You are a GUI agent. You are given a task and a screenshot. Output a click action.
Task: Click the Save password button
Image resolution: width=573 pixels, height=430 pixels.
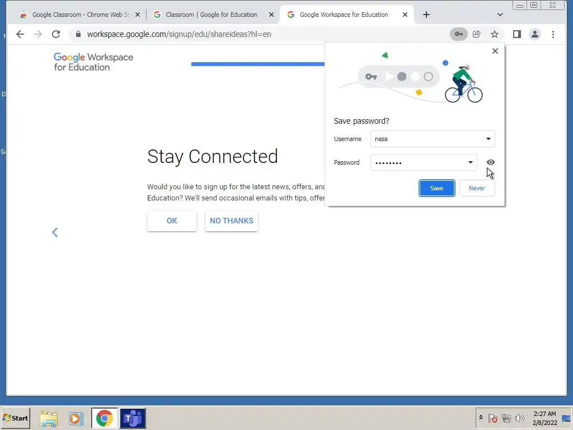click(x=436, y=188)
